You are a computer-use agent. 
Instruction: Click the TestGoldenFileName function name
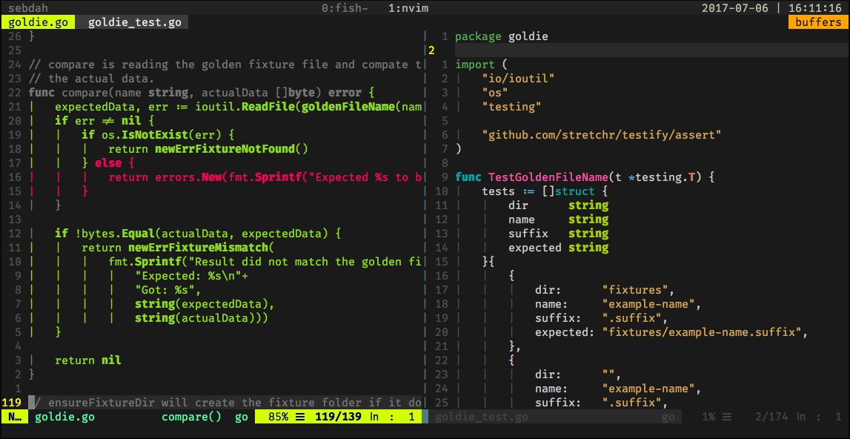pyautogui.click(x=548, y=177)
